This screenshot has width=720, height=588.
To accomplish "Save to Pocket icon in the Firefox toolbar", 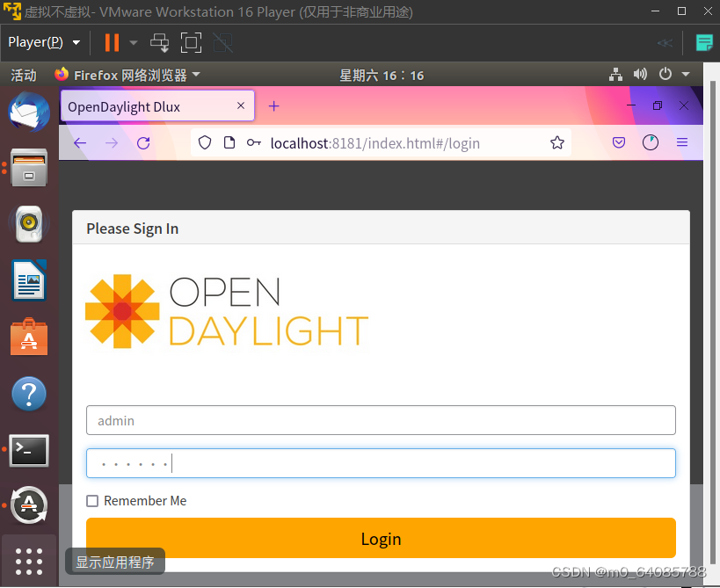I will [x=619, y=142].
